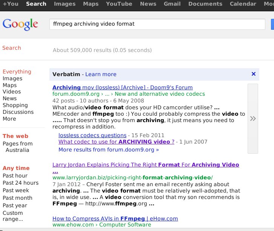Screen dimensions: 274x231
Task: Open News in the top navigation bar
Action: tap(148, 4)
